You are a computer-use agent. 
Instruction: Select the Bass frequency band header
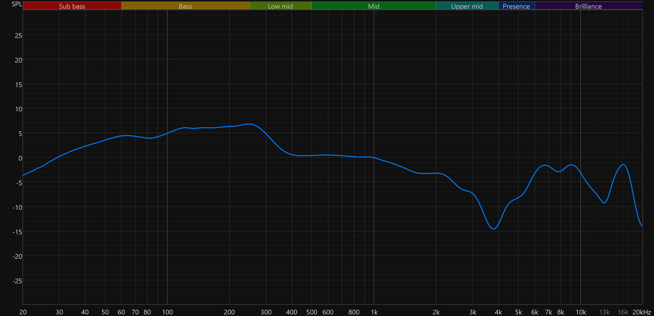(186, 6)
